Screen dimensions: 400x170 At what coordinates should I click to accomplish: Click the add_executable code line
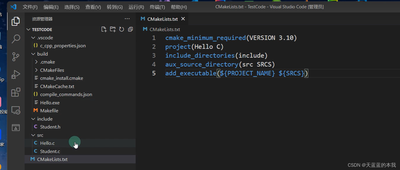pyautogui.click(x=237, y=73)
